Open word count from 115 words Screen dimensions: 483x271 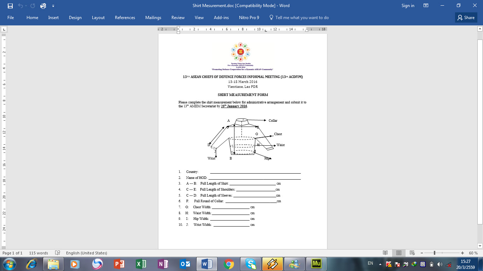point(39,253)
